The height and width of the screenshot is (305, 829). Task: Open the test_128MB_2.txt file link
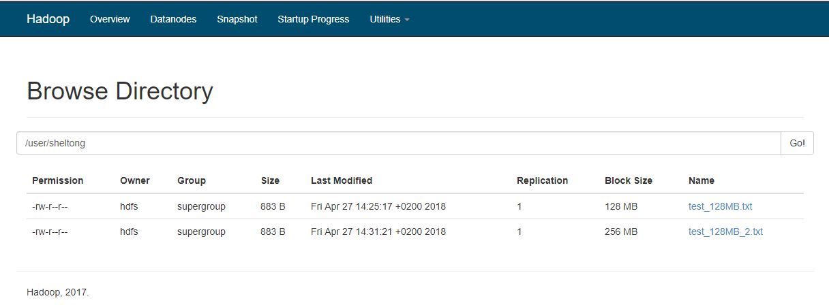[725, 231]
